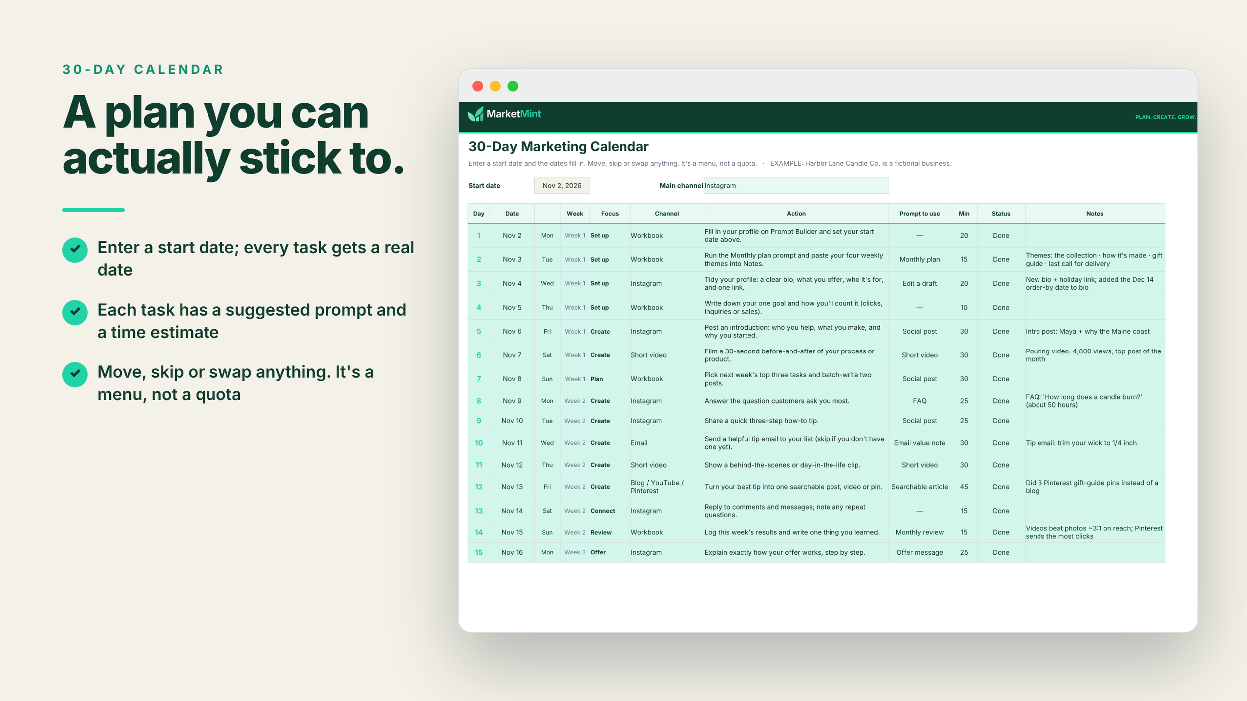Select the Week 3 cell for Nov 16

coord(575,553)
